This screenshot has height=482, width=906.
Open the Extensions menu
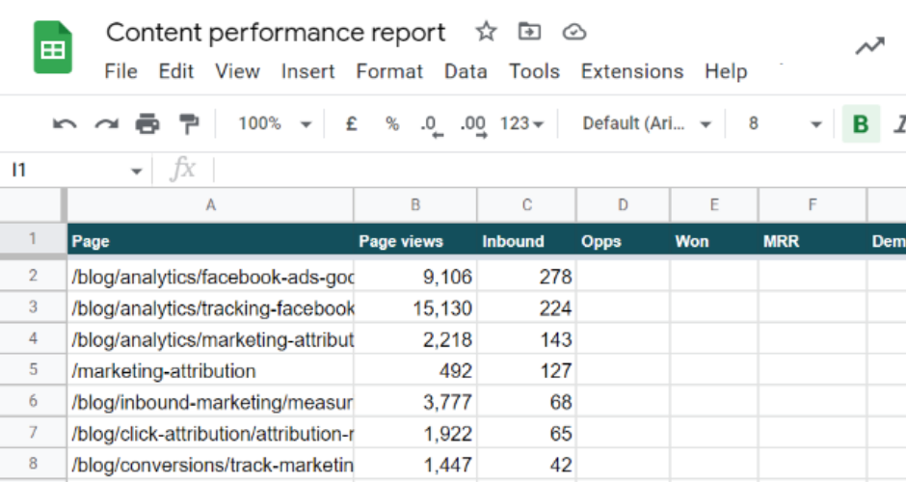point(632,71)
